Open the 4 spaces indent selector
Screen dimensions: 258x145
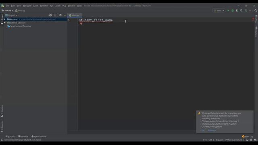(219, 140)
